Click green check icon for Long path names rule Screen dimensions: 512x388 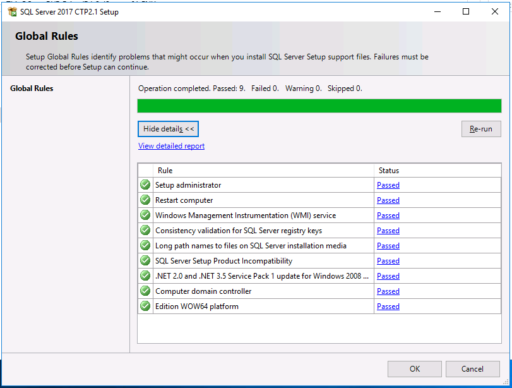tap(145, 245)
